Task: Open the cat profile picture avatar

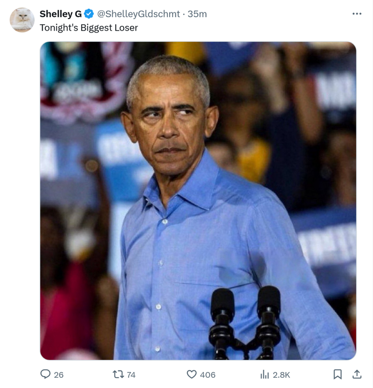Action: coord(22,20)
